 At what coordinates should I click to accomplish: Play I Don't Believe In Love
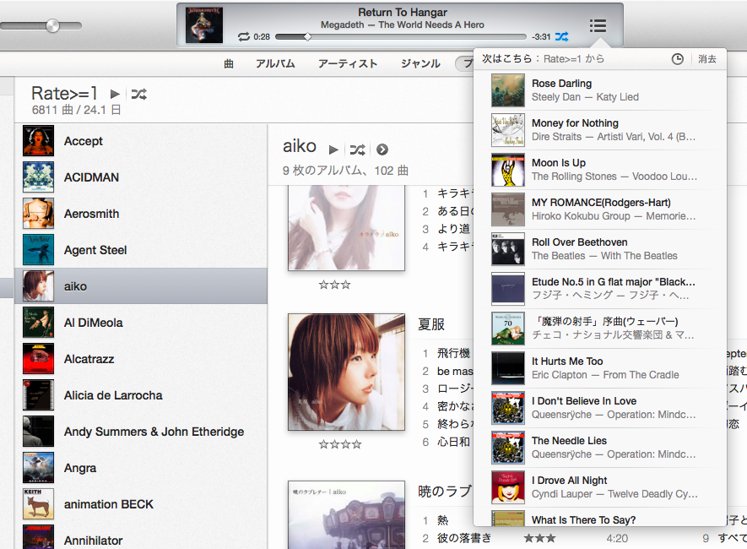[x=600, y=408]
